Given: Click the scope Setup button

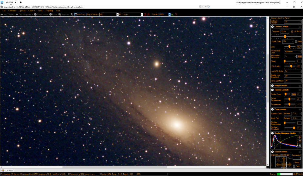Looking at the screenshot, I should (x=297, y=162).
